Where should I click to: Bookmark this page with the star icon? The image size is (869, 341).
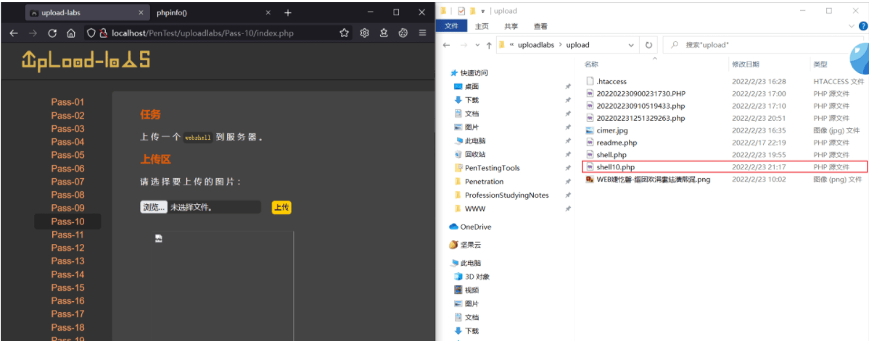coord(344,33)
